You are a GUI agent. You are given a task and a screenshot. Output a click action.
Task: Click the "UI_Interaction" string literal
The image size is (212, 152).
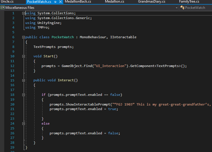pyautogui.click(x=111, y=66)
